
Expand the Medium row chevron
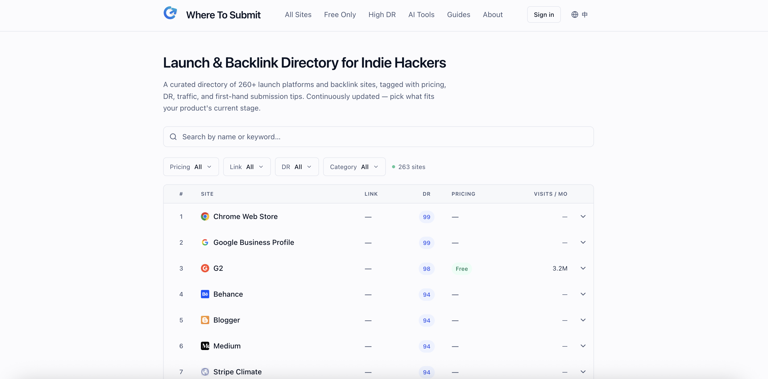(x=583, y=346)
